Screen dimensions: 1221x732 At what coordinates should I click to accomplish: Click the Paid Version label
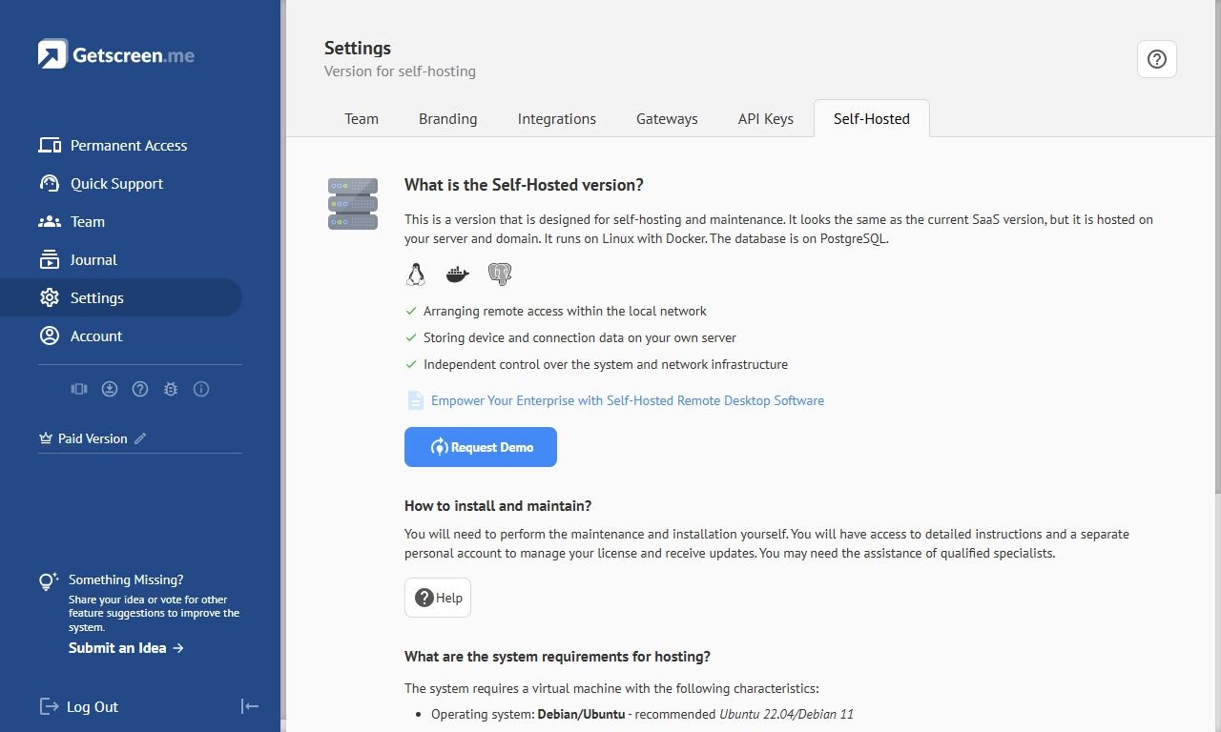point(93,438)
